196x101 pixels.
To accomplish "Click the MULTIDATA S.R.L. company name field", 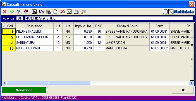I will [x=109, y=18].
